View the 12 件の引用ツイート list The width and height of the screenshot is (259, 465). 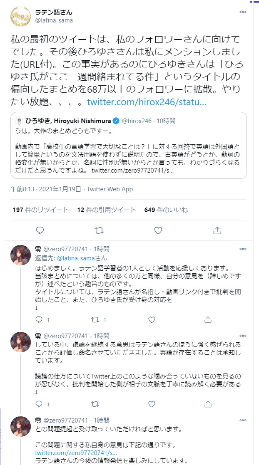[x=107, y=210]
